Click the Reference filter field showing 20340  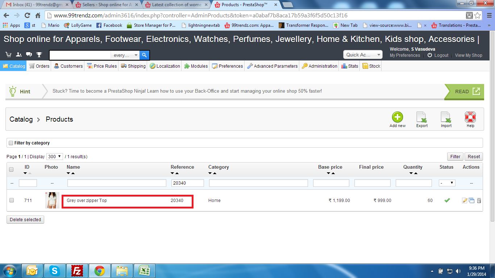click(x=187, y=183)
